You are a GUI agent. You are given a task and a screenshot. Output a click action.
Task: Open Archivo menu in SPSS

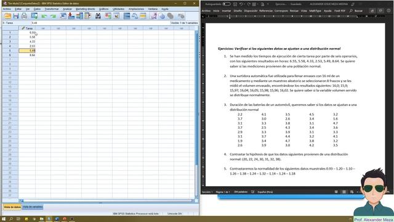pos(7,9)
